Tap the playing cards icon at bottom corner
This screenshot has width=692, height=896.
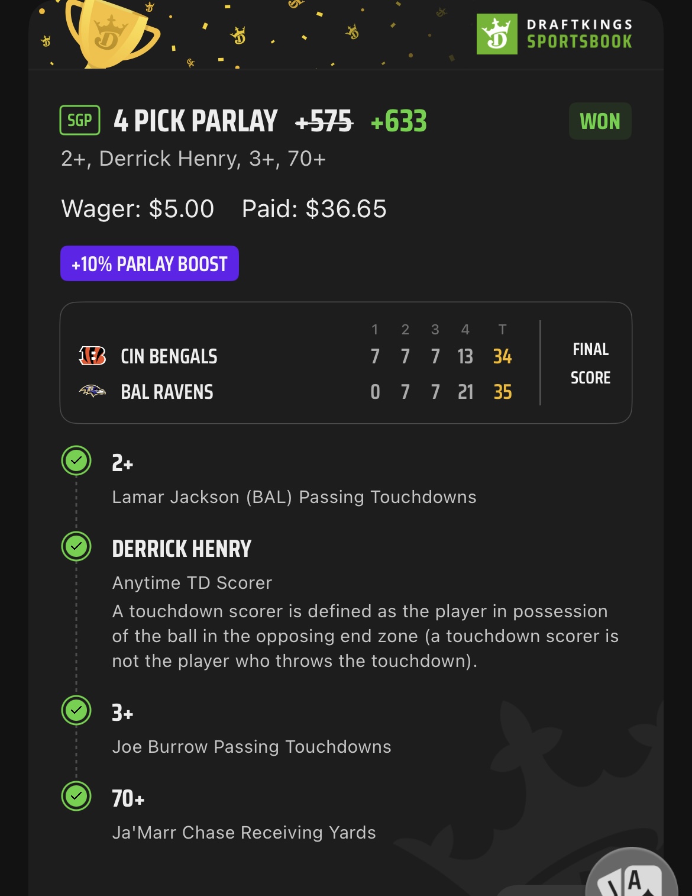tap(632, 873)
